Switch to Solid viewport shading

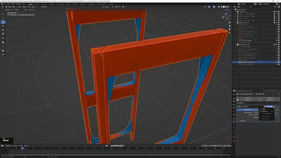pos(223,7)
